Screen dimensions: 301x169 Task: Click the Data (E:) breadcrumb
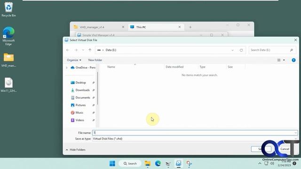[111, 50]
